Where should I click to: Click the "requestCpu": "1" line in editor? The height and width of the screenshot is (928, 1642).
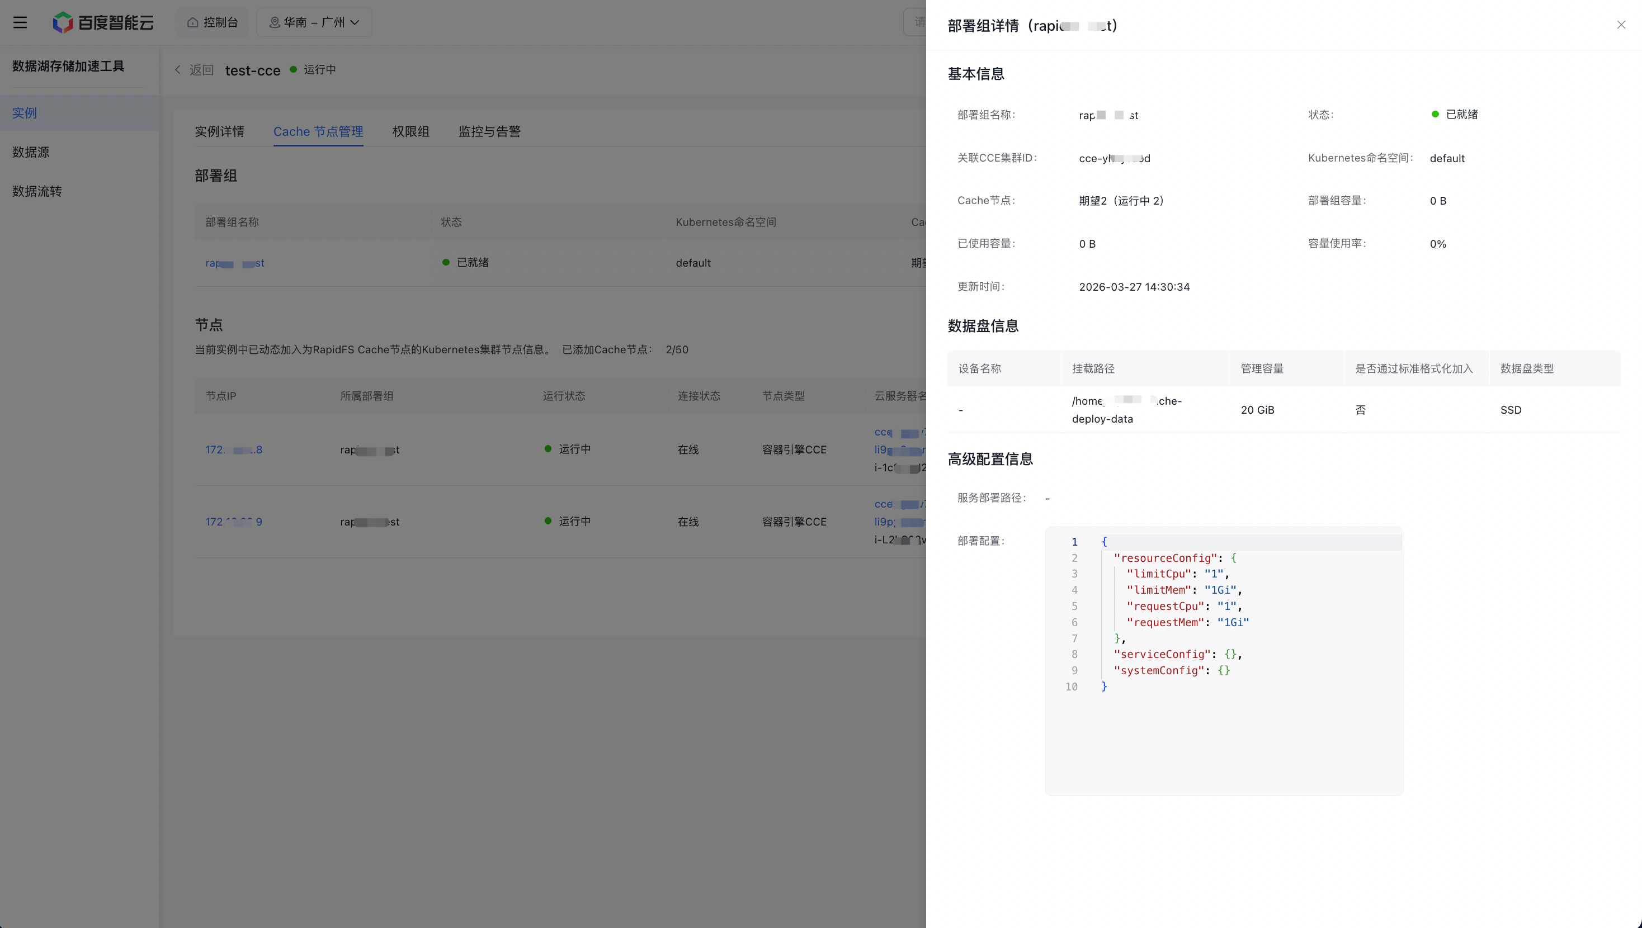coord(1185,606)
